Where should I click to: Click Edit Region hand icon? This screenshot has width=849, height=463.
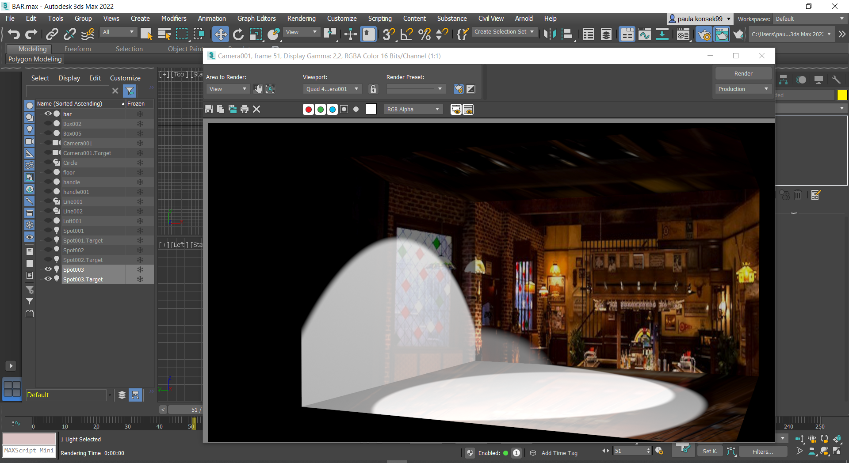pyautogui.click(x=258, y=89)
